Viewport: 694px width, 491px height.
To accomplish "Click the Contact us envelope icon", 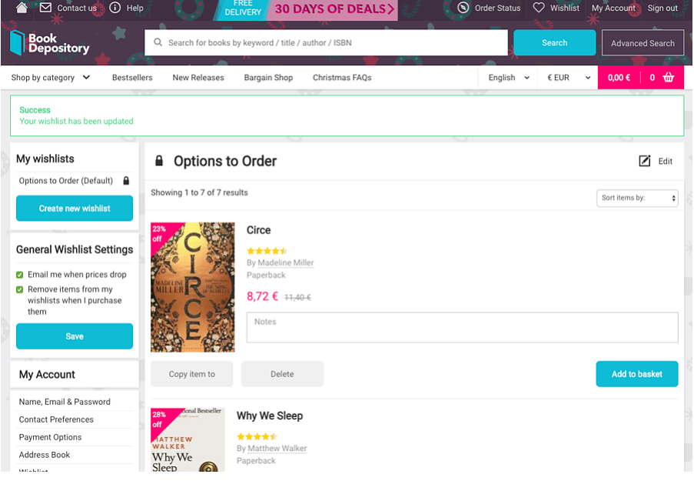I will coord(45,8).
